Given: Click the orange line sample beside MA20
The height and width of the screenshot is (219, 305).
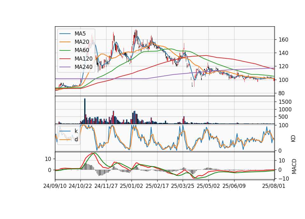Looking at the screenshot, I should pyautogui.click(x=65, y=42).
